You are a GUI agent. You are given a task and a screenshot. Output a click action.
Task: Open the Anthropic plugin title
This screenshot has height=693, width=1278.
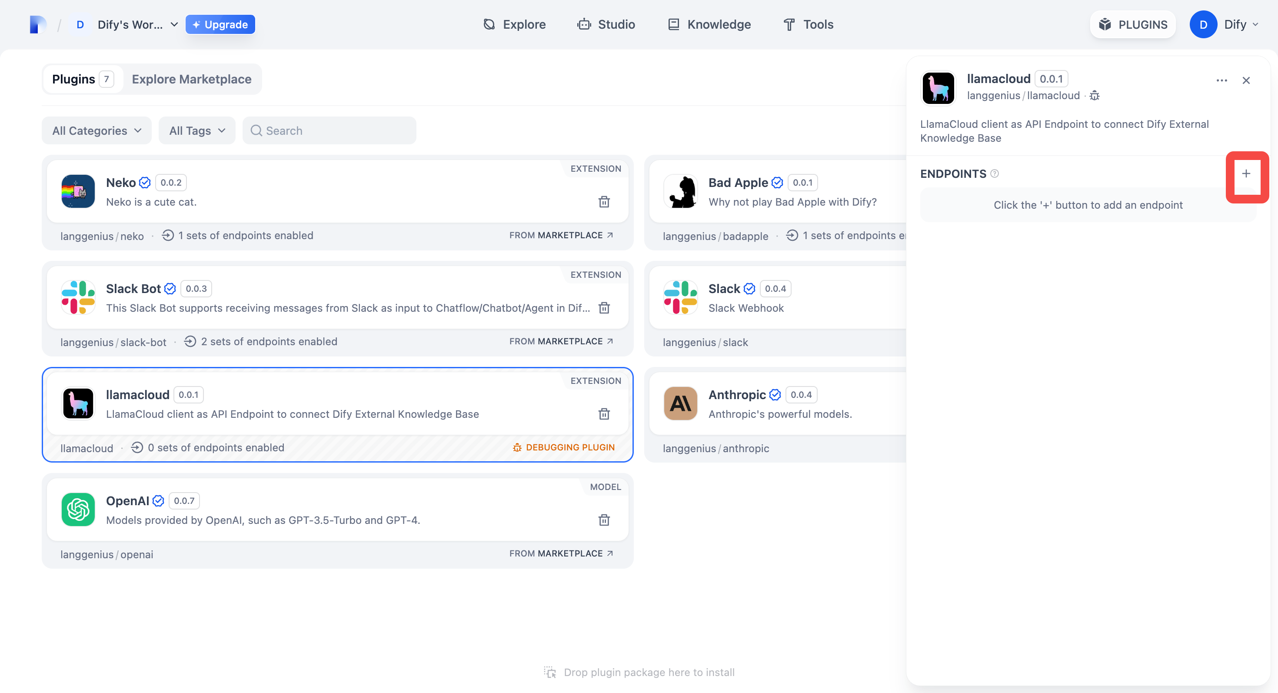[x=737, y=395]
